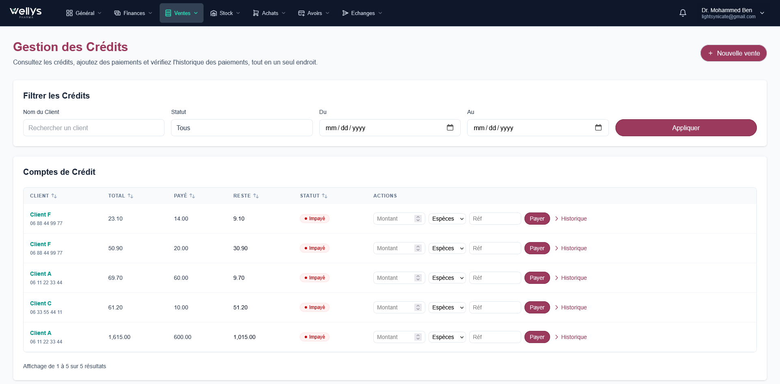Sort table by Total column arrows
This screenshot has width=780, height=384.
[x=130, y=196]
